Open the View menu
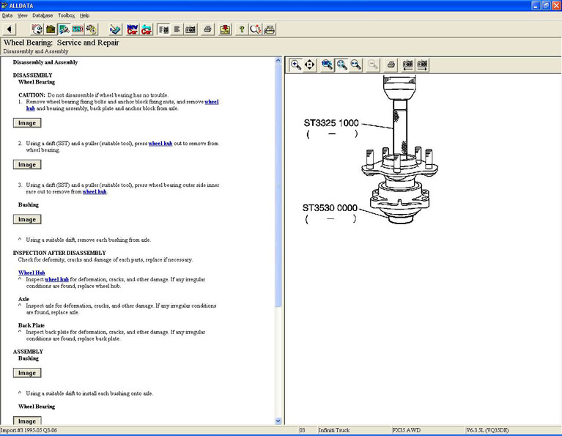562x436 pixels. pyautogui.click(x=23, y=15)
